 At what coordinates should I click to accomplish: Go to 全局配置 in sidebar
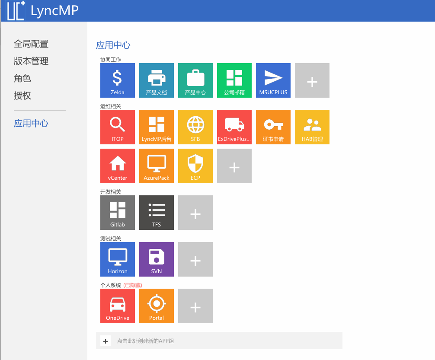tap(31, 44)
